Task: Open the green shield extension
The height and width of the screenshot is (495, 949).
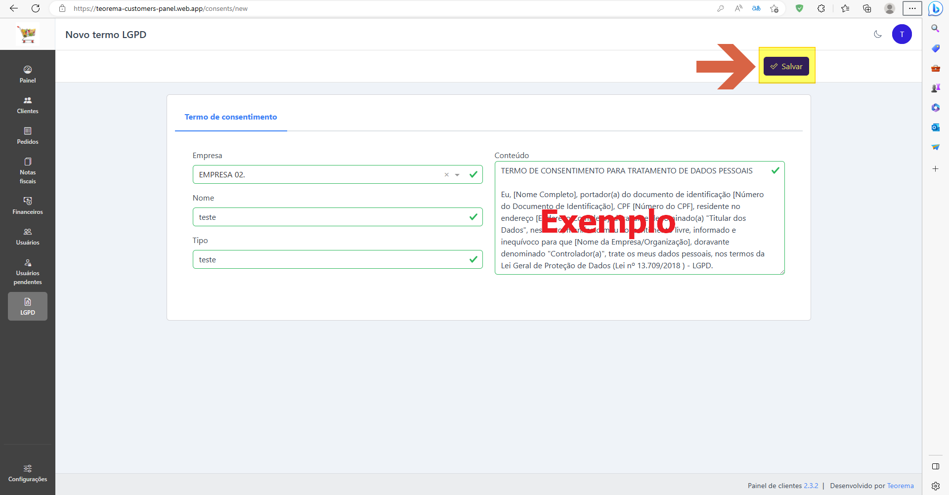Action: (x=799, y=8)
